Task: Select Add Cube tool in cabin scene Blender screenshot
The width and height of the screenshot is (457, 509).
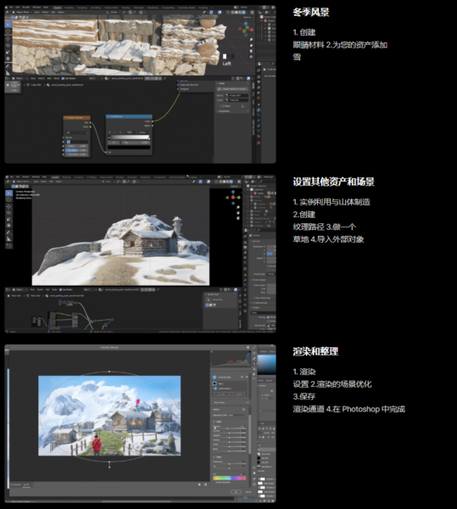Action: click(8, 246)
